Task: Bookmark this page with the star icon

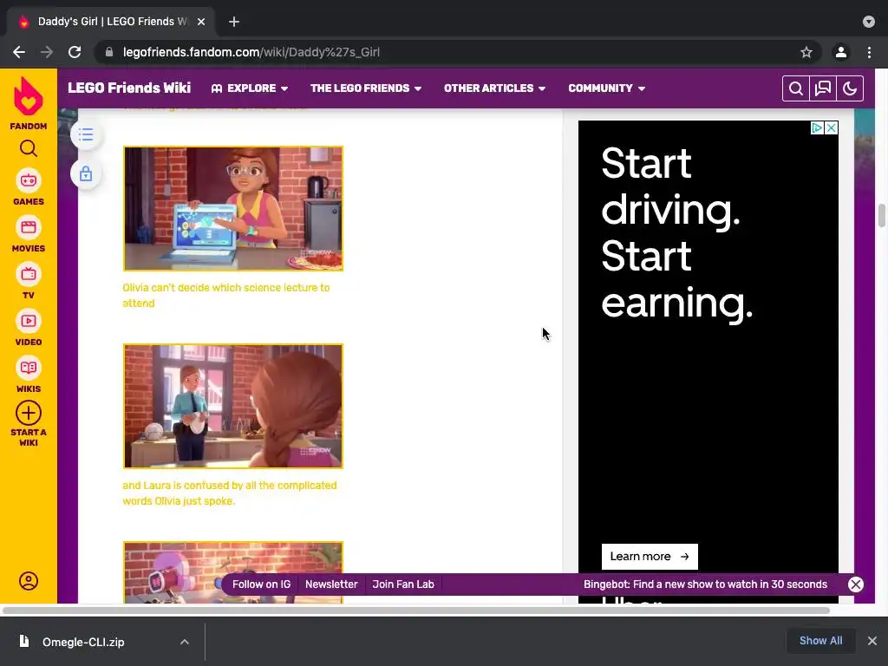Action: (806, 52)
